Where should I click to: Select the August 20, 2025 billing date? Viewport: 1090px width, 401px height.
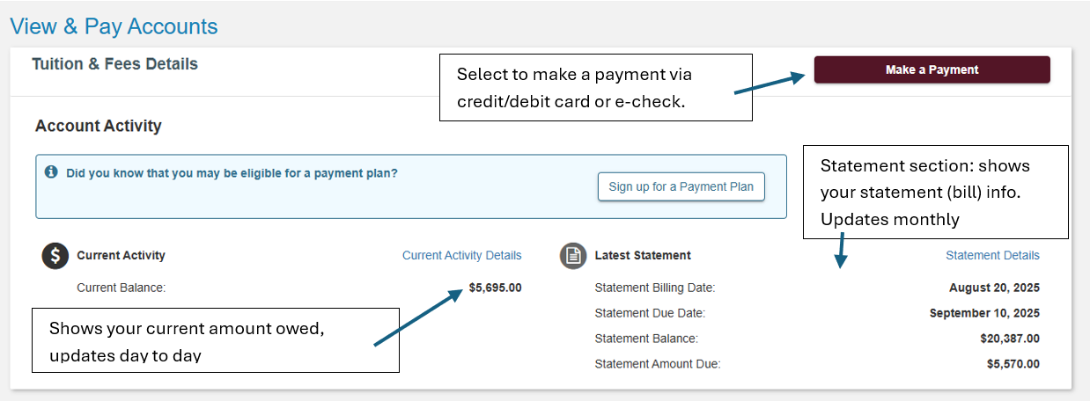[994, 288]
